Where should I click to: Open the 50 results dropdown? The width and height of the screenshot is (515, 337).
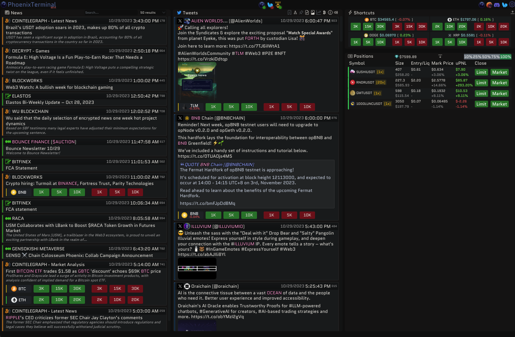tap(152, 13)
